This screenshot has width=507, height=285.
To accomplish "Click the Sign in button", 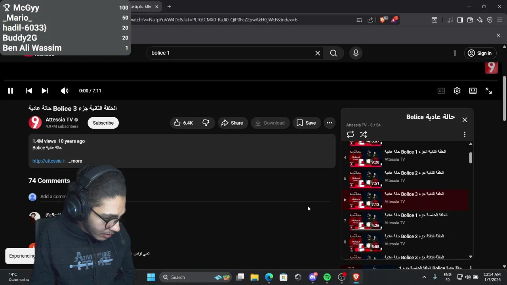I will tap(479, 53).
